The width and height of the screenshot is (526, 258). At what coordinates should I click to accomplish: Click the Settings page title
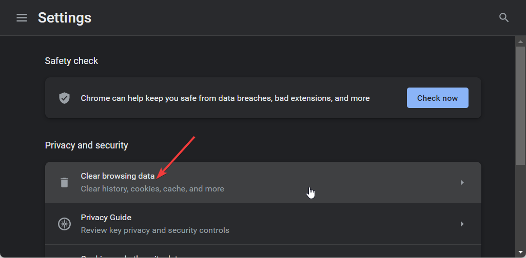click(x=65, y=18)
